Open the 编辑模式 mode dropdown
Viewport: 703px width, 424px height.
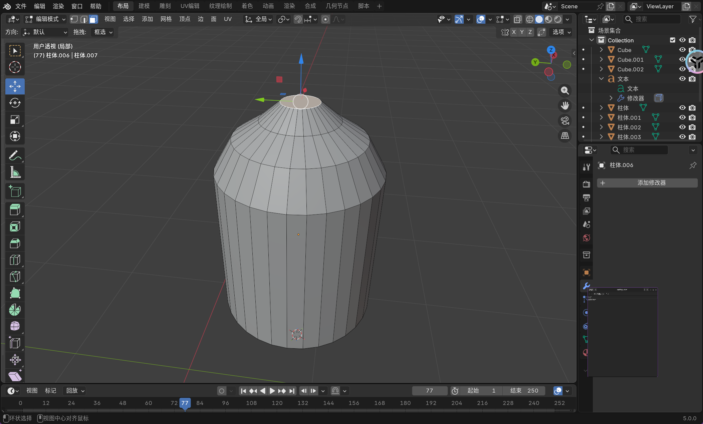45,19
